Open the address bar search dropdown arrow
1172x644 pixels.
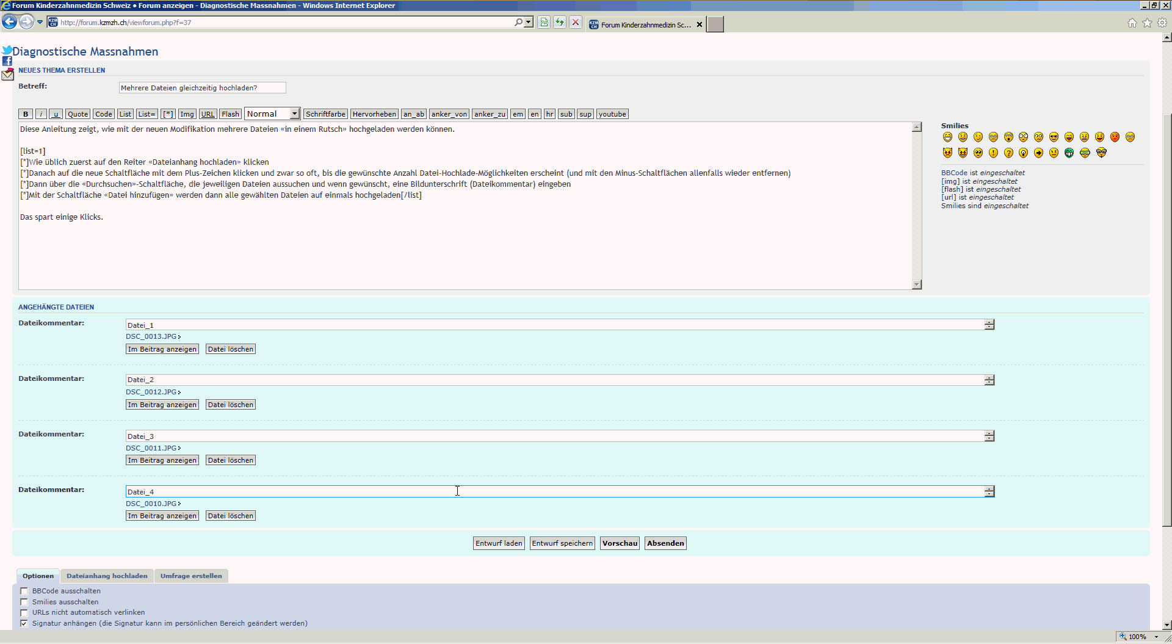[x=529, y=22]
